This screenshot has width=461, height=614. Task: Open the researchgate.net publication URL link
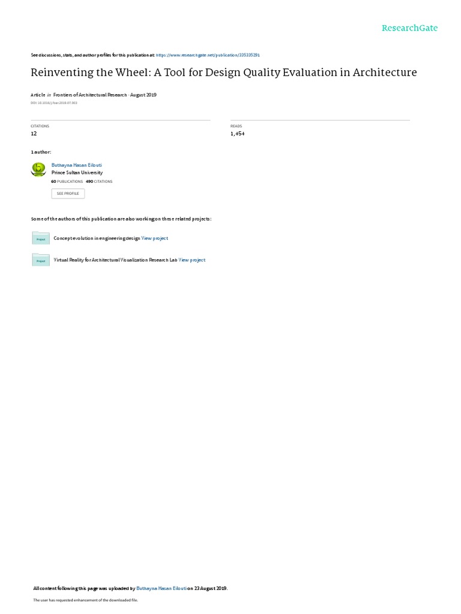[208, 55]
